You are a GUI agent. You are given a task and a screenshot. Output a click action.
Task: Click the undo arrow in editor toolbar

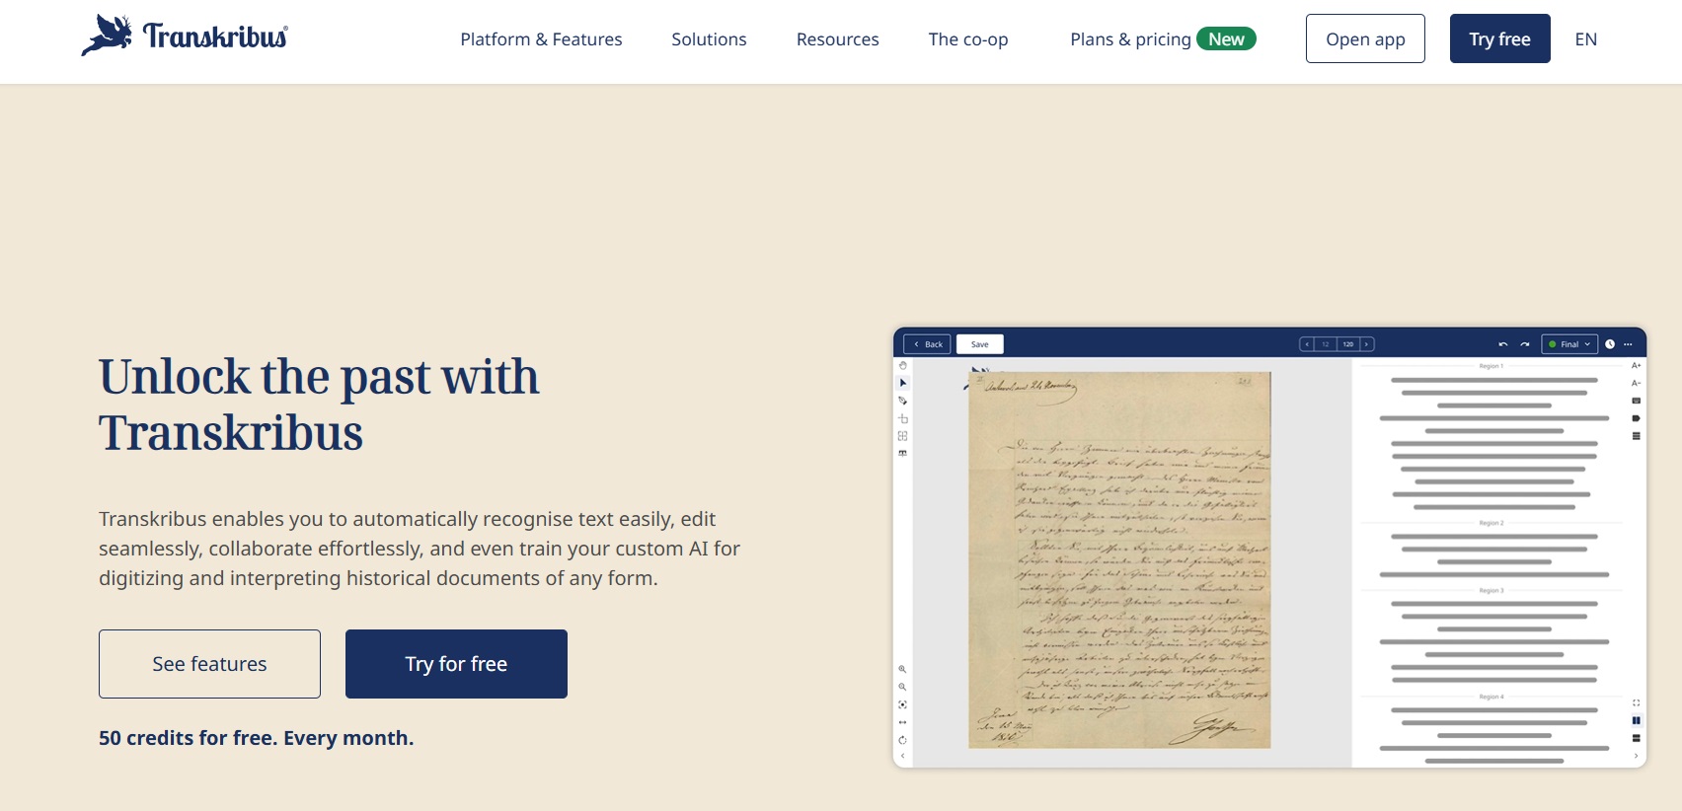click(x=1503, y=344)
